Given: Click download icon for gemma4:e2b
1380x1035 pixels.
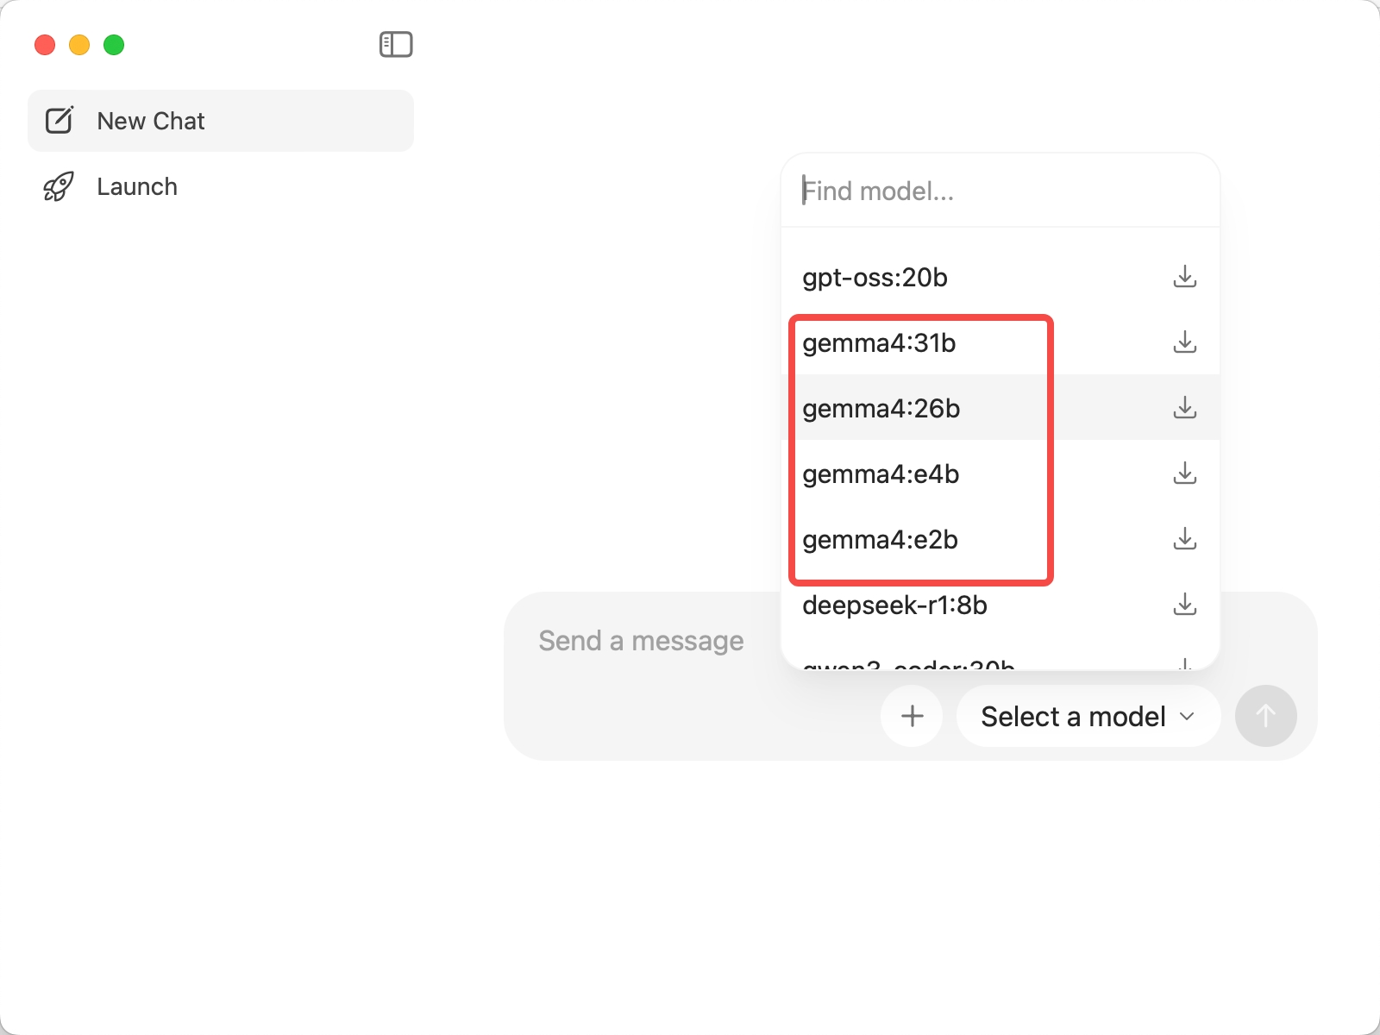Looking at the screenshot, I should pyautogui.click(x=1185, y=539).
